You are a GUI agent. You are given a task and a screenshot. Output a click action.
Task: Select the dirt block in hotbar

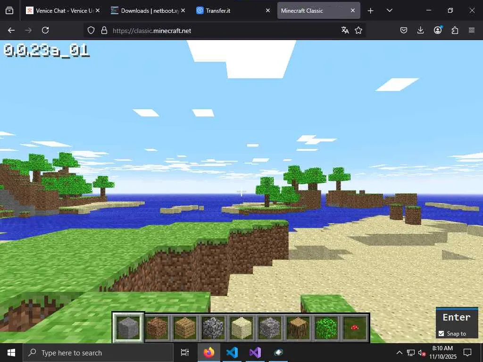click(x=157, y=328)
